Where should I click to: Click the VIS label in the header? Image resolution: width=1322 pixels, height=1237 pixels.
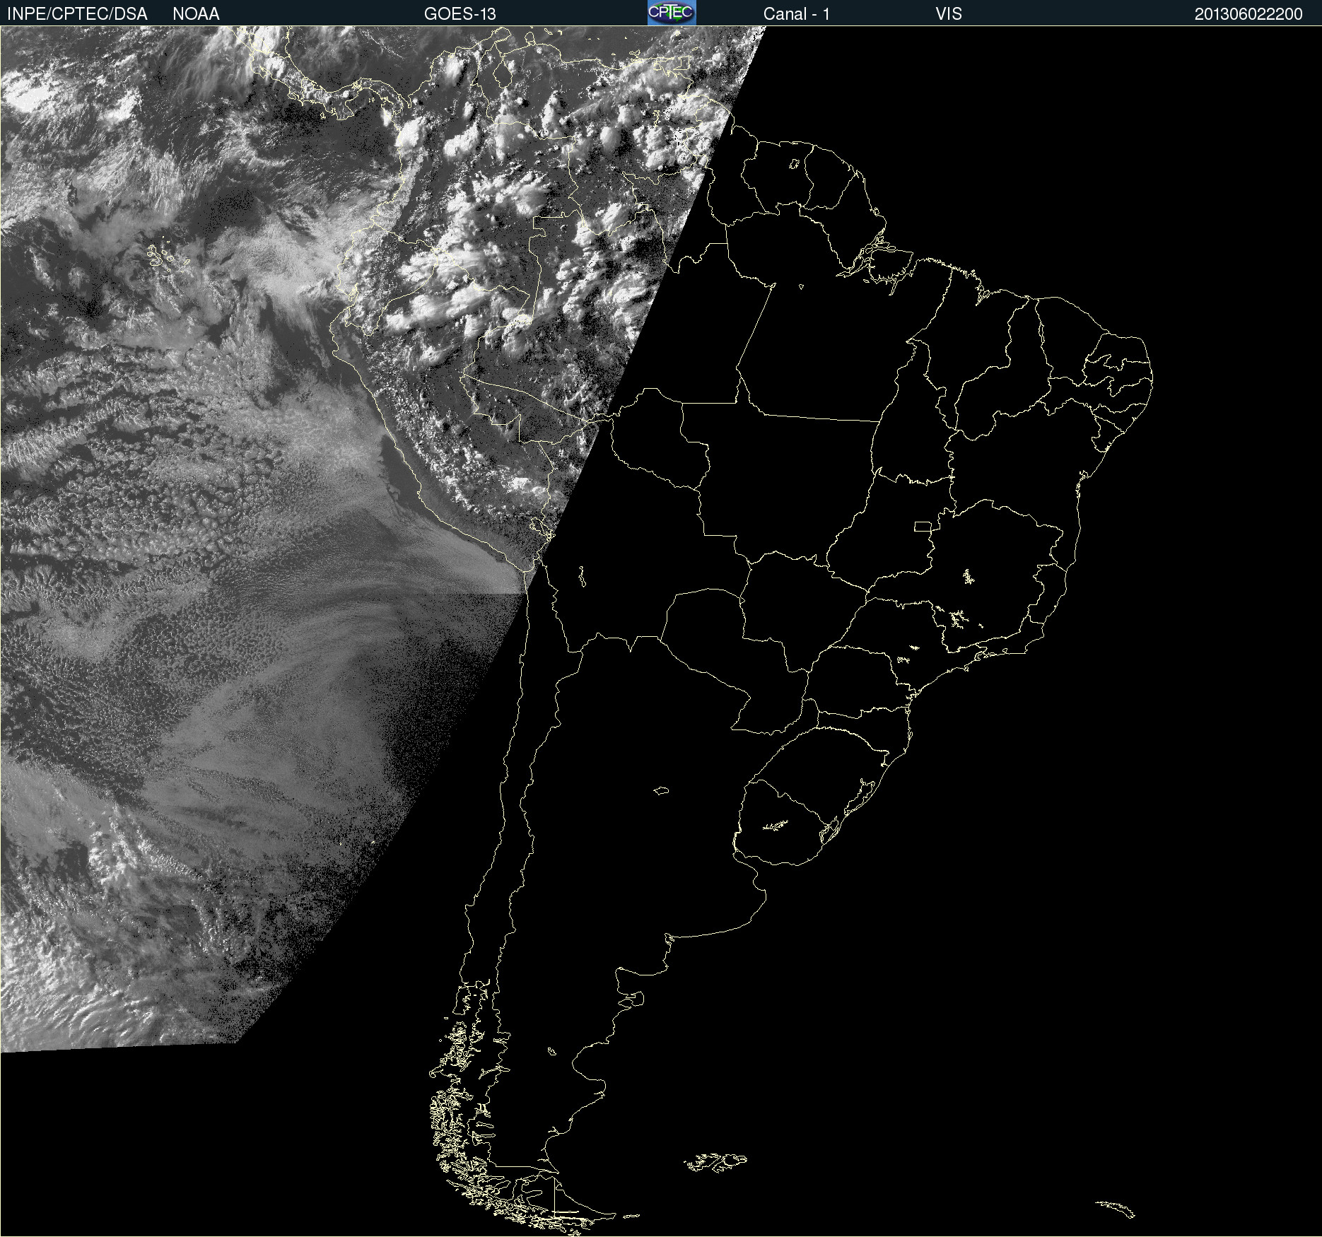click(x=949, y=14)
